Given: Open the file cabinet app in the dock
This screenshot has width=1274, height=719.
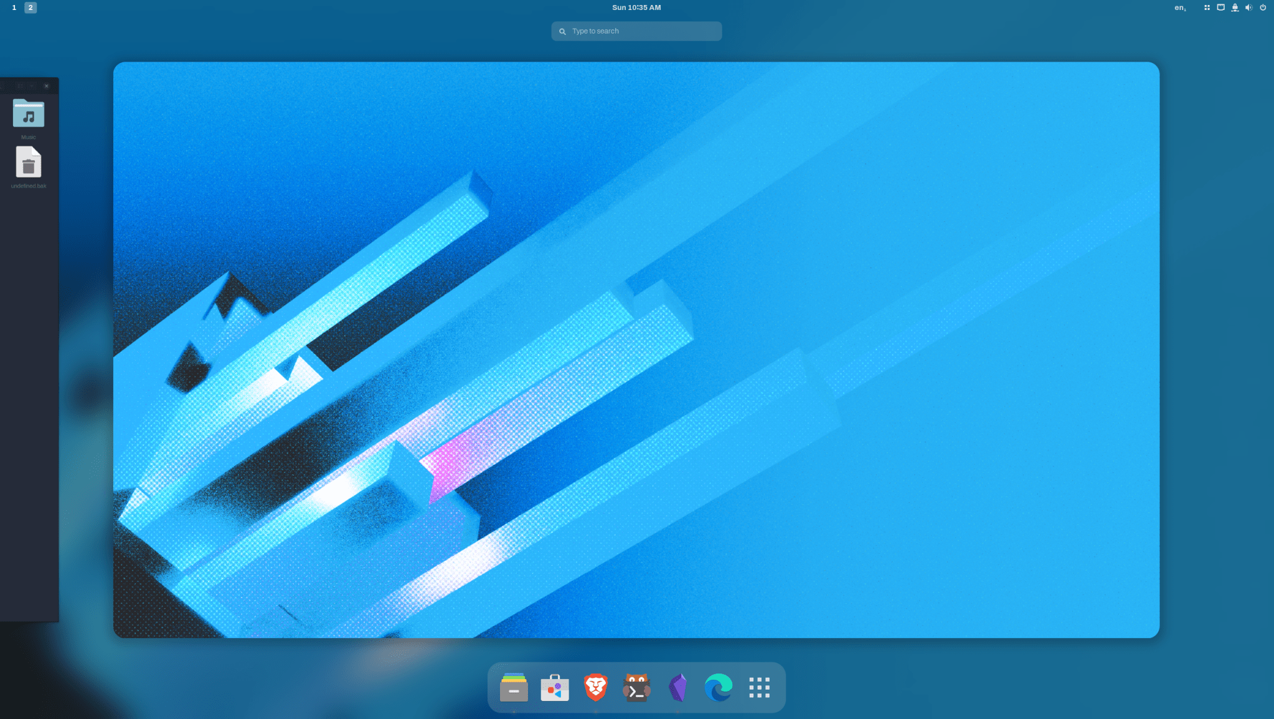Looking at the screenshot, I should [513, 687].
